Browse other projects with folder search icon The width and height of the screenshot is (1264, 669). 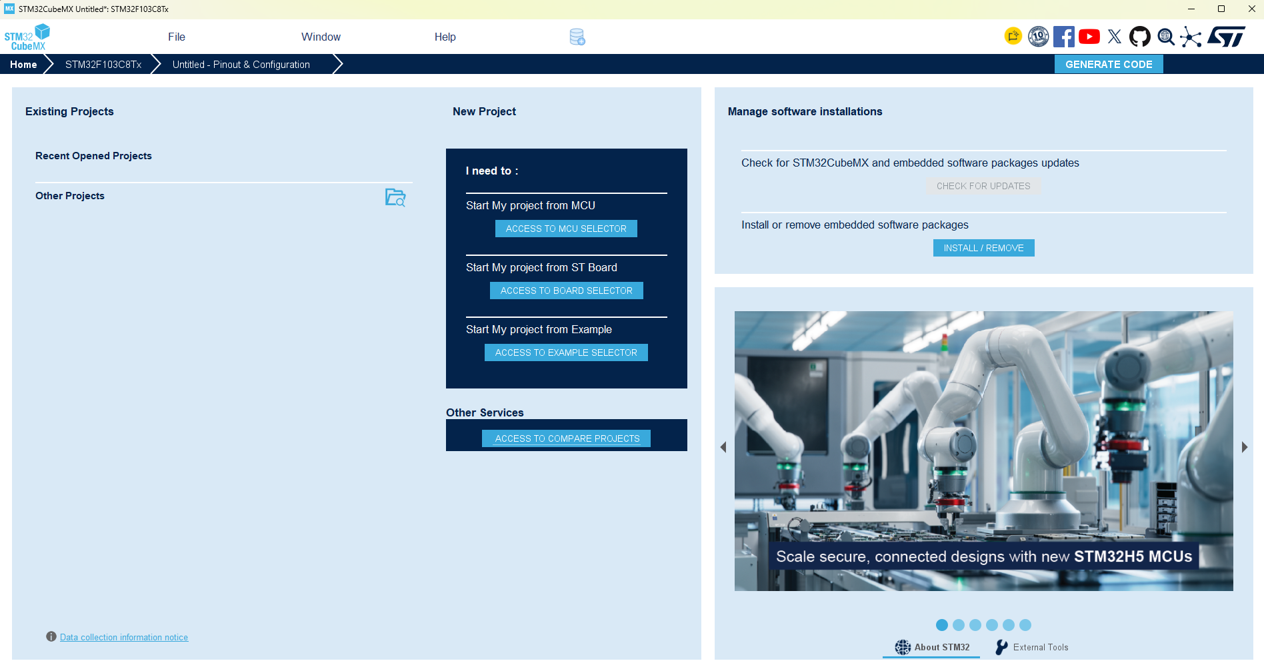point(395,197)
